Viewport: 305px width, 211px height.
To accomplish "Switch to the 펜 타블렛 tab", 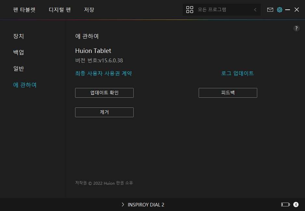I will [24, 10].
